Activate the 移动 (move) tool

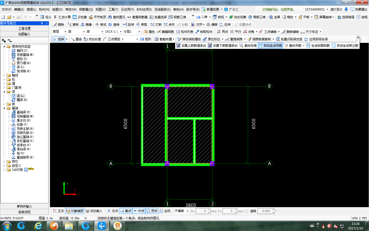[101, 24]
